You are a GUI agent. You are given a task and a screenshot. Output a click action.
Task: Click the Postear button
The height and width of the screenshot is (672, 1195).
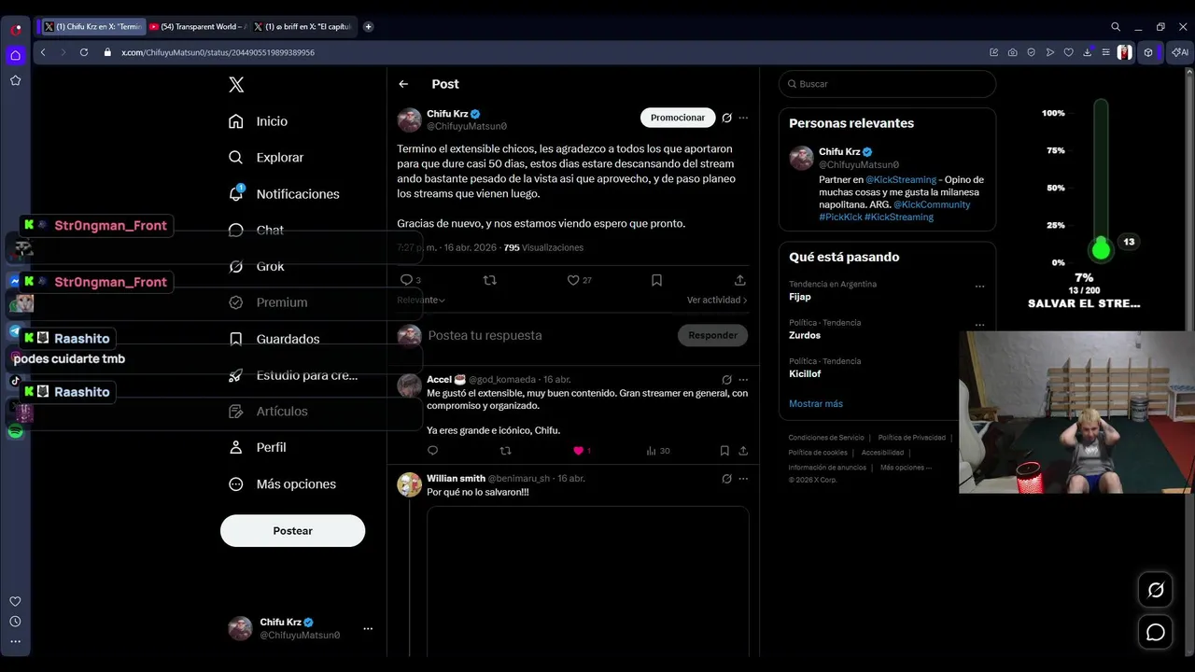292,530
